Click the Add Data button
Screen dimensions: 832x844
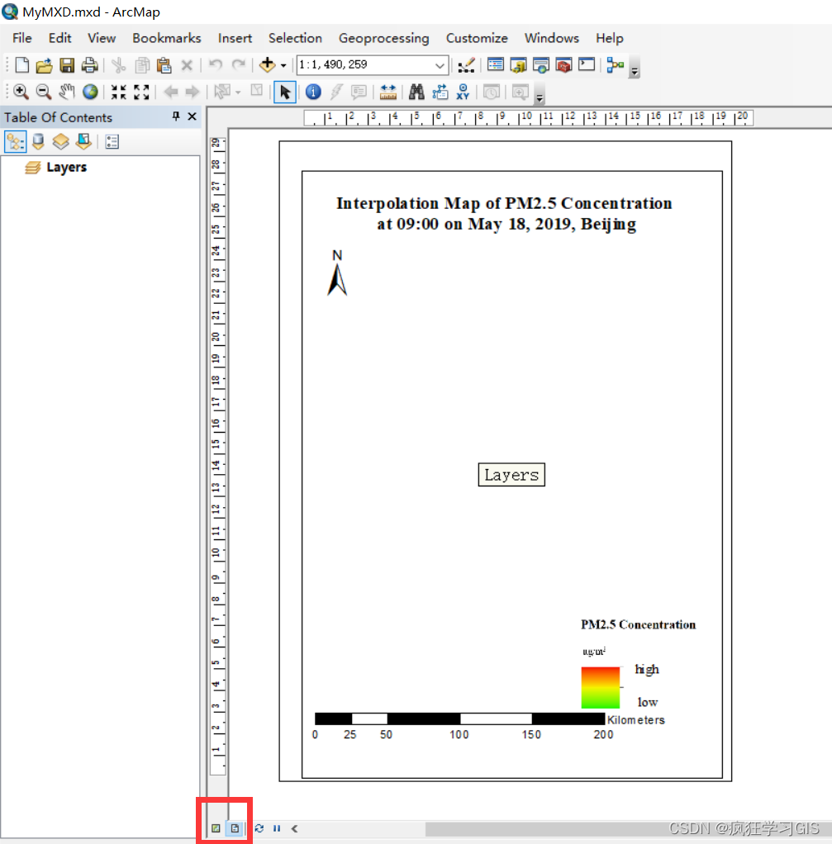point(267,65)
